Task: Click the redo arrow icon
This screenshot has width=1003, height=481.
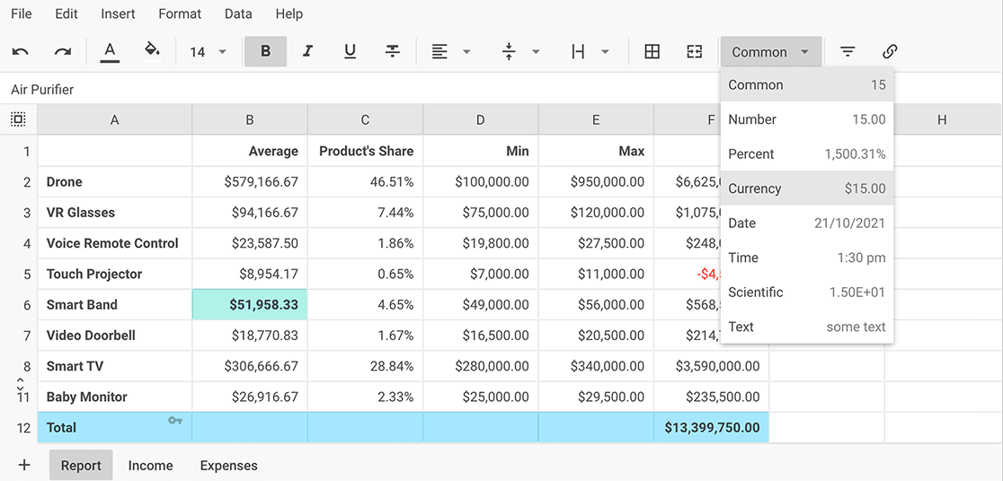Action: point(63,52)
